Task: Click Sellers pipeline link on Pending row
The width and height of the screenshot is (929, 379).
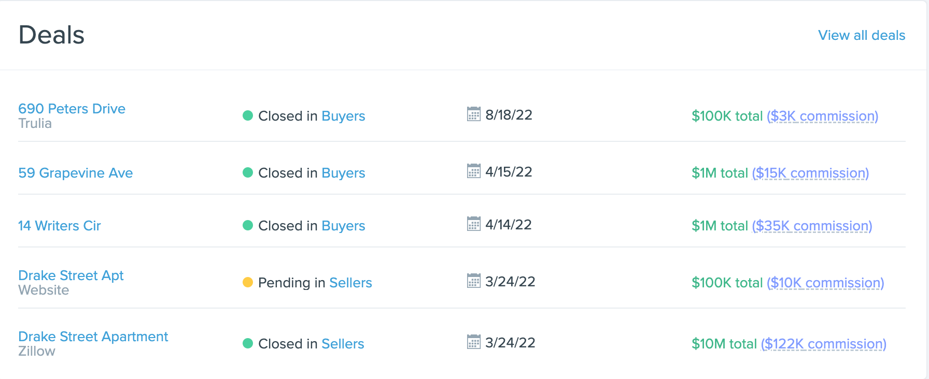Action: point(350,283)
